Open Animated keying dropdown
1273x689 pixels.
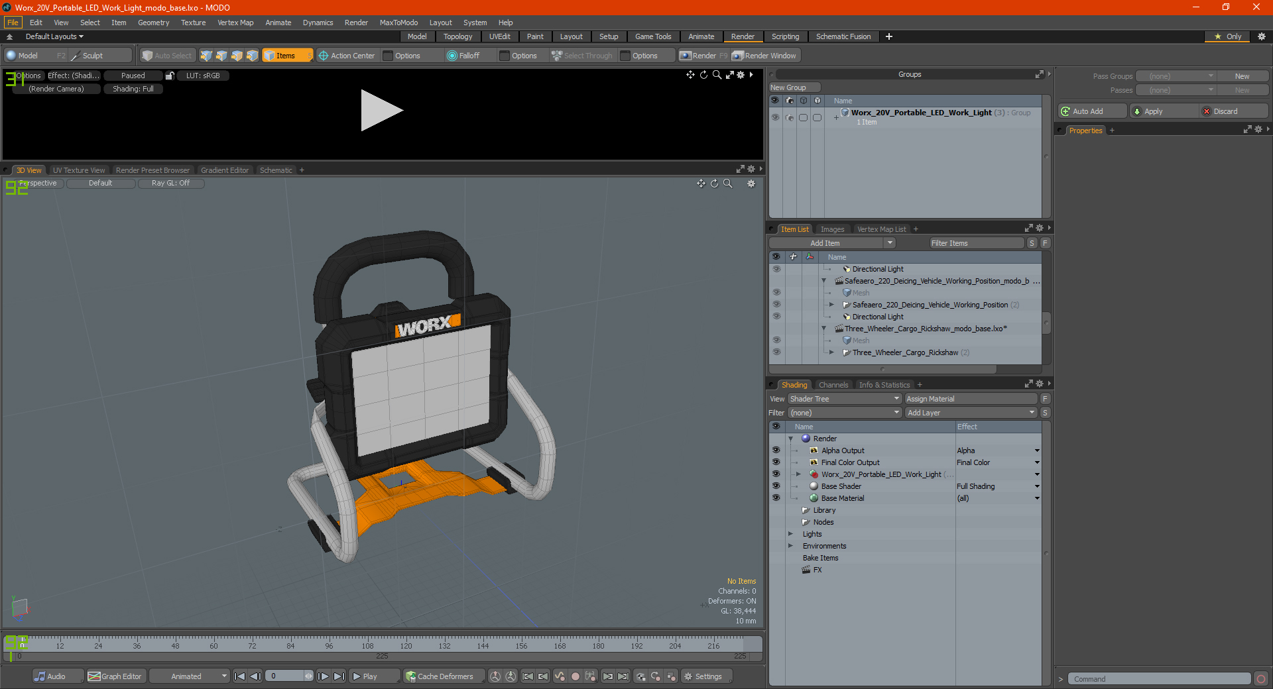point(190,676)
